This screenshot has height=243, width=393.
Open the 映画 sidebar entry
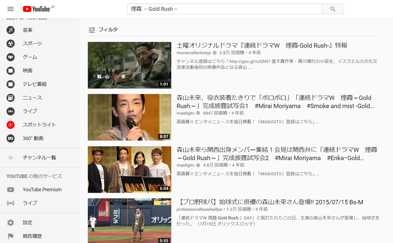(x=40, y=70)
